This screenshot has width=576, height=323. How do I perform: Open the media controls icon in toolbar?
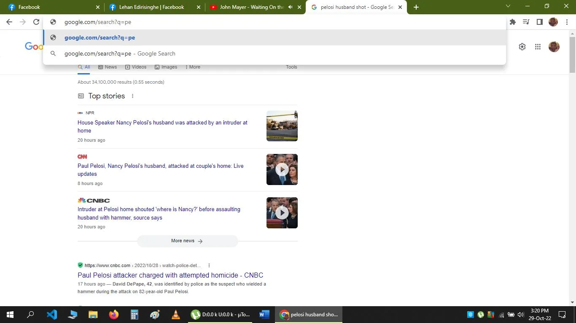point(526,22)
